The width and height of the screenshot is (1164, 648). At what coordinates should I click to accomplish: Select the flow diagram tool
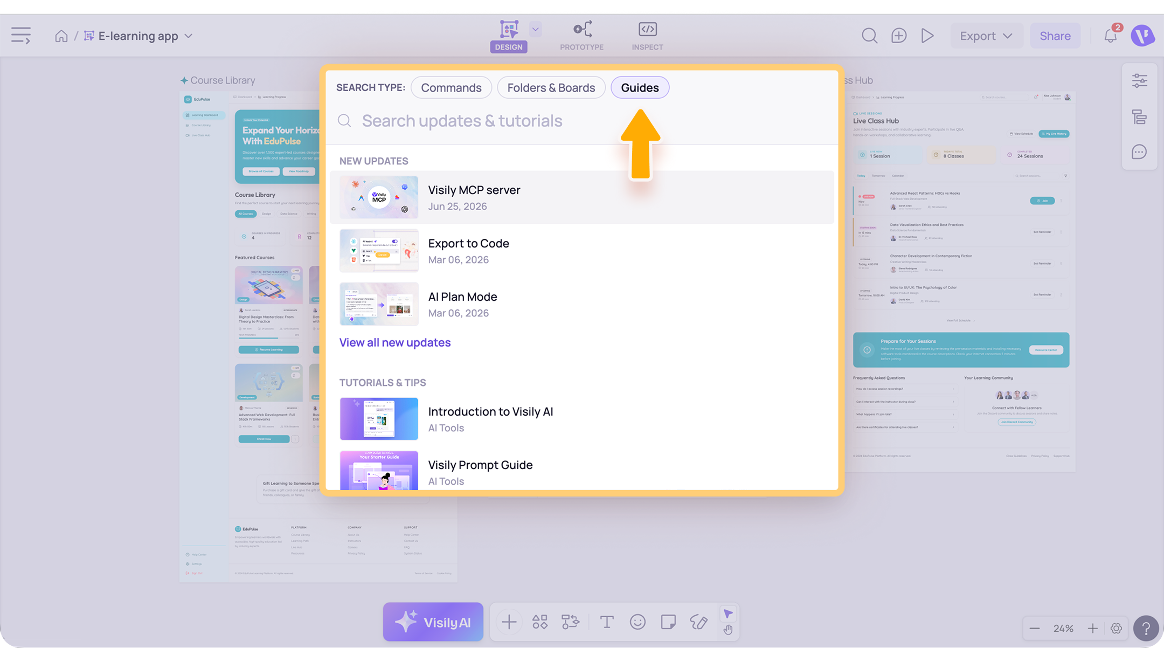coord(570,622)
